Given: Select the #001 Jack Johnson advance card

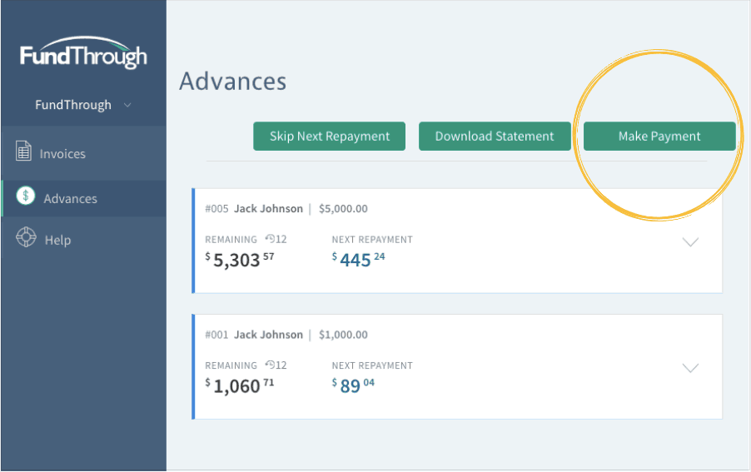Looking at the screenshot, I should 457,366.
